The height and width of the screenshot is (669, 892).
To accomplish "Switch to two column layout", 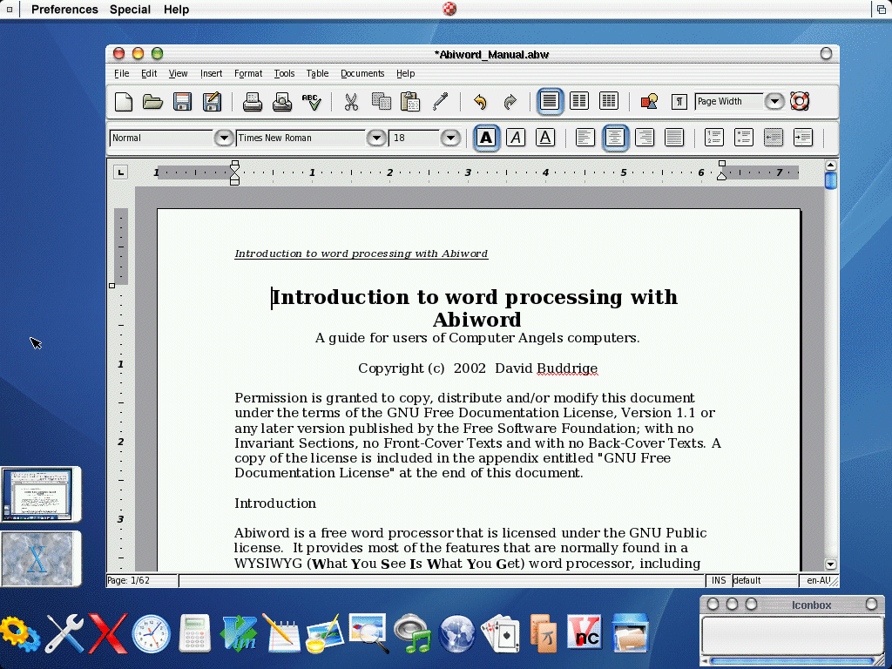I will tap(579, 101).
